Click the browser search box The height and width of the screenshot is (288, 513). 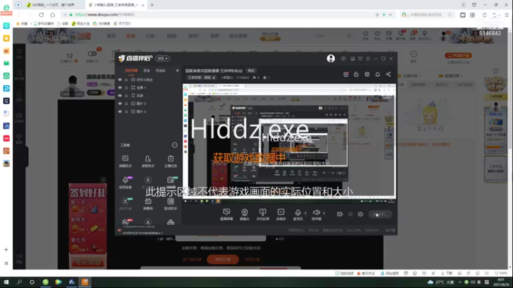tap(426, 15)
